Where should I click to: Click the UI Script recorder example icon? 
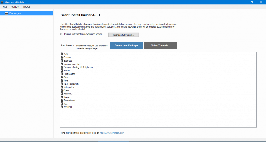62,67
